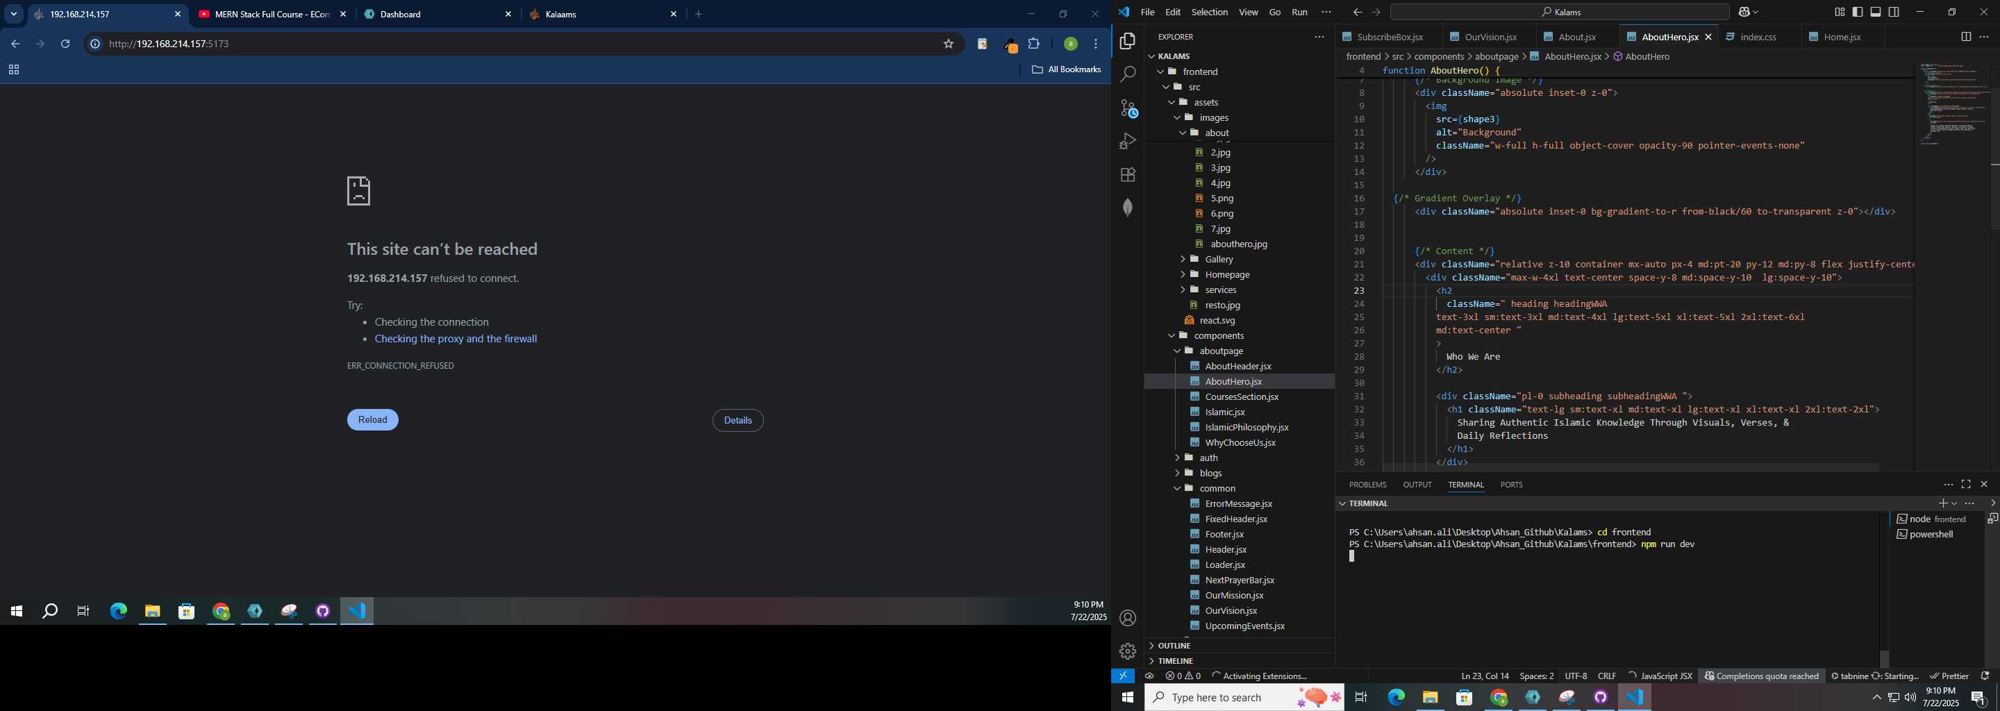Open the Explorer view in VS Code activity bar

click(1127, 41)
